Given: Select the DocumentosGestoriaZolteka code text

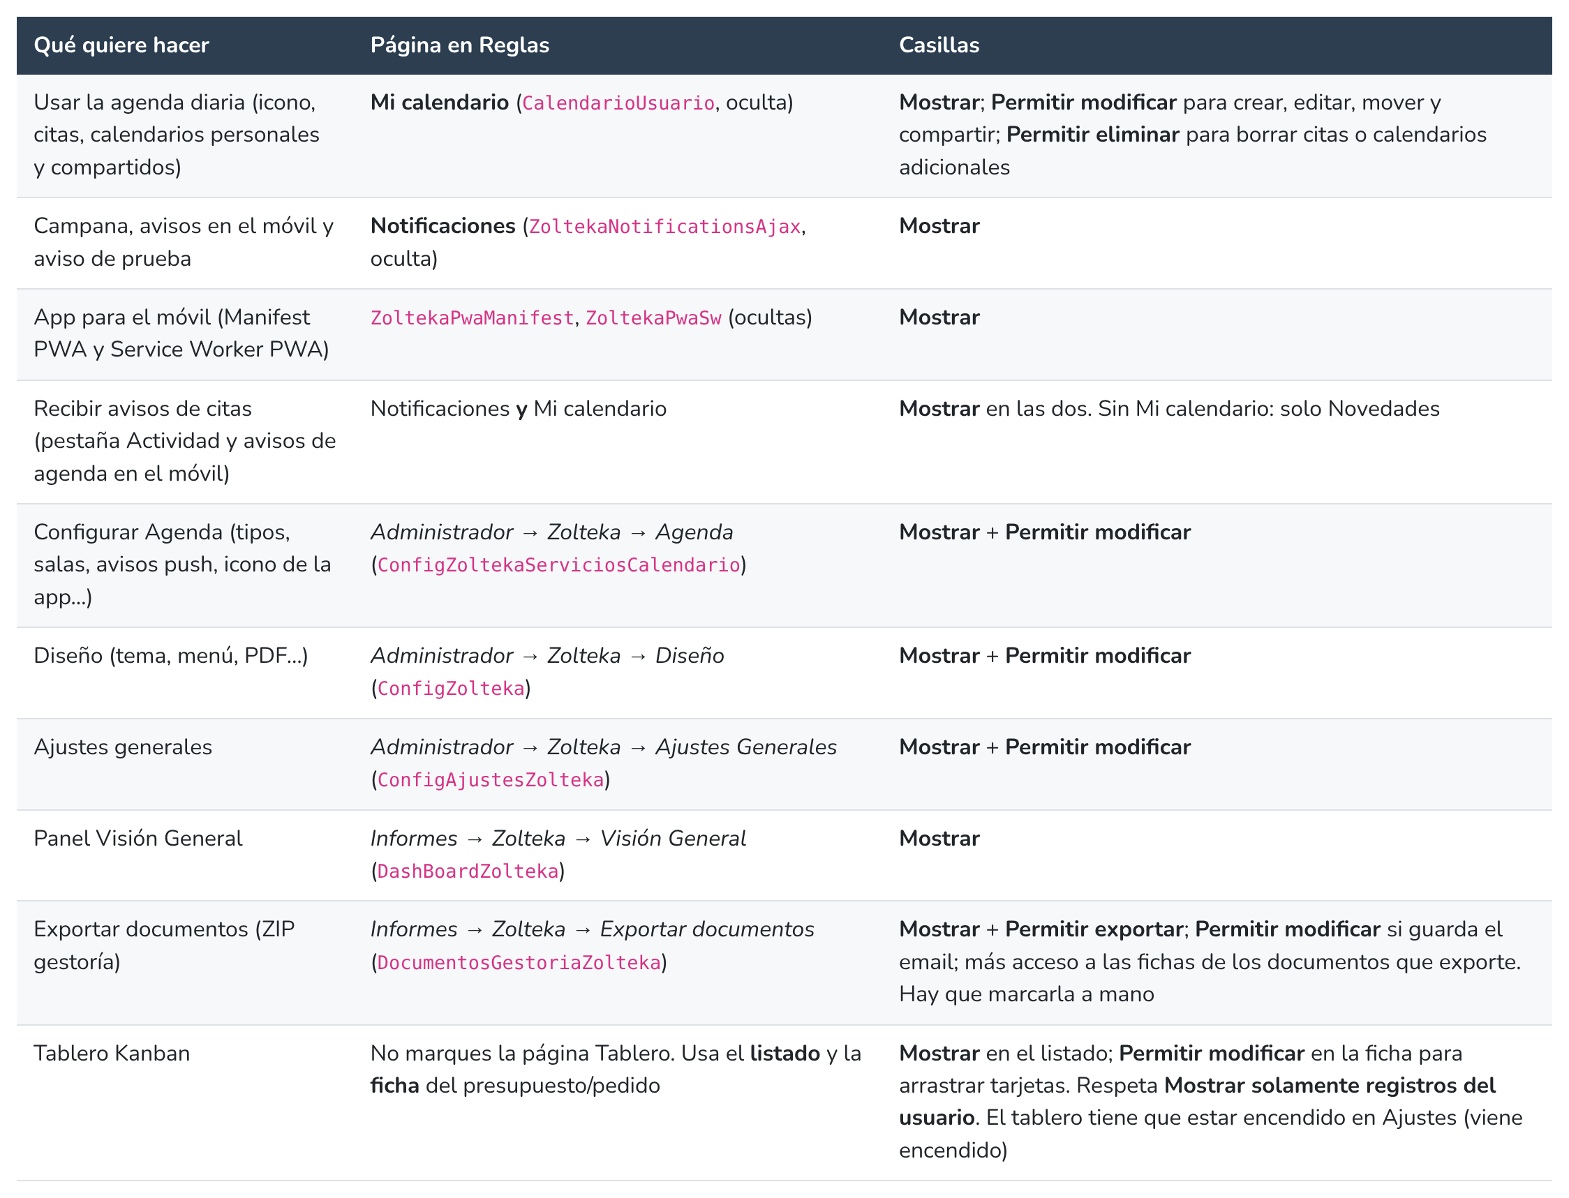Looking at the screenshot, I should click(519, 962).
